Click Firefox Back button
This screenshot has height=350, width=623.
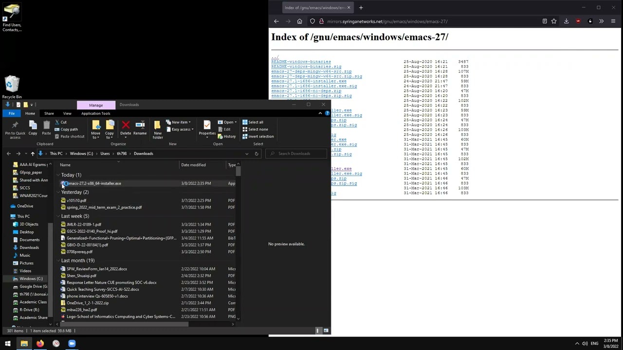pyautogui.click(x=276, y=21)
